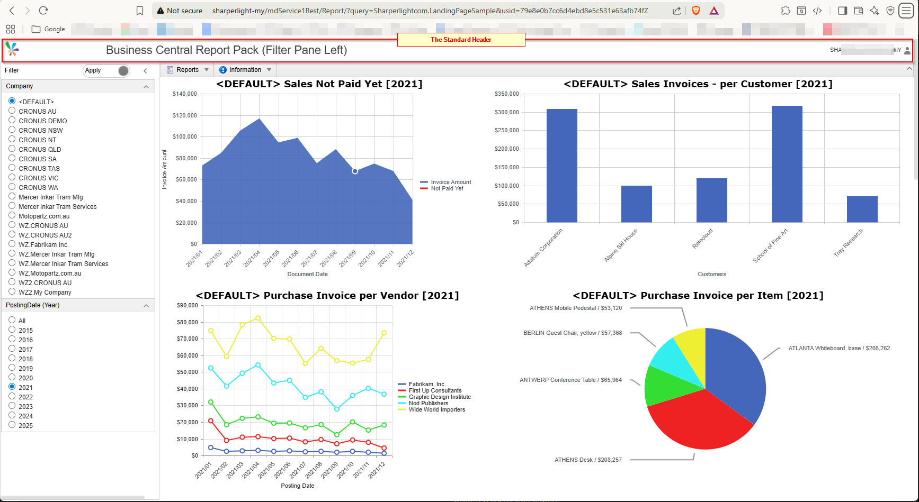Viewport: 919px width, 502px height.
Task: Toggle the browser sidebar panel icon
Action: pyautogui.click(x=842, y=11)
